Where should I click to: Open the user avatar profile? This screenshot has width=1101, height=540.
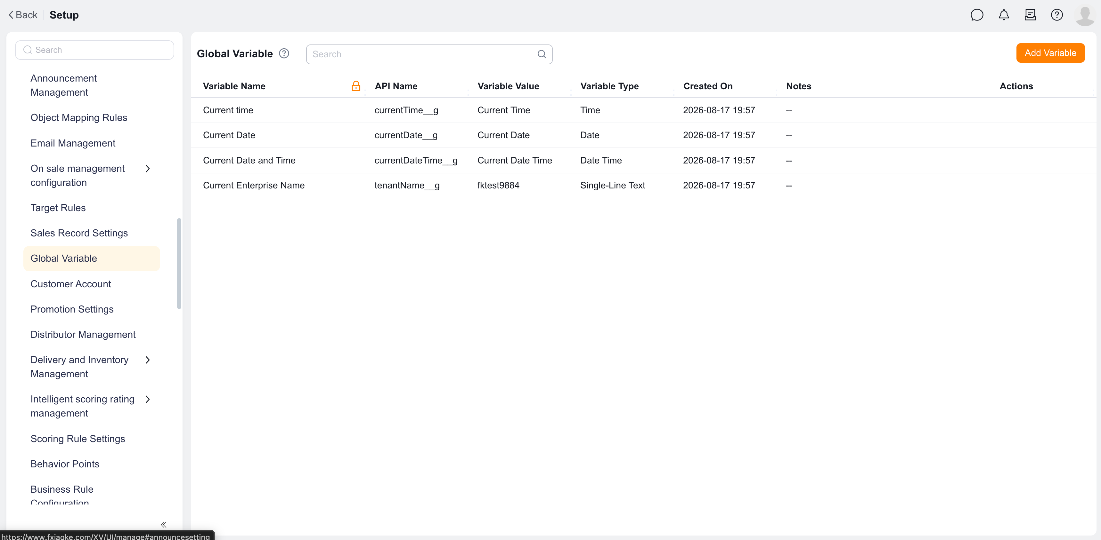click(1084, 16)
